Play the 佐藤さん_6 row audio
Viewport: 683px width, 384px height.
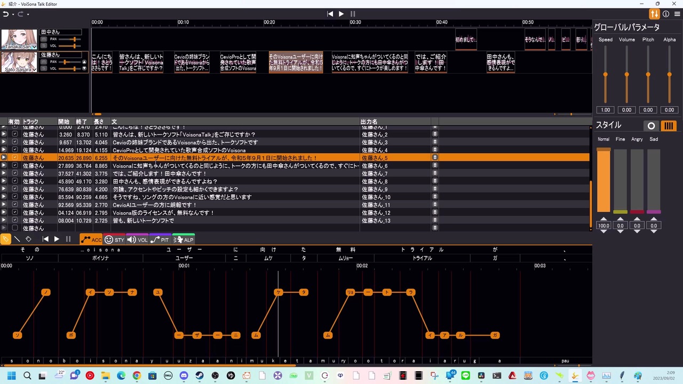tap(4, 166)
